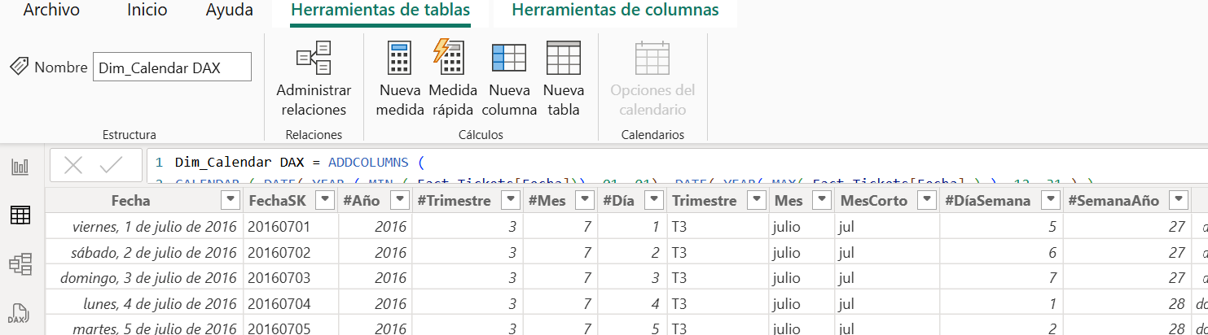Click the Nombre table name field
1208x335 pixels.
tap(172, 68)
